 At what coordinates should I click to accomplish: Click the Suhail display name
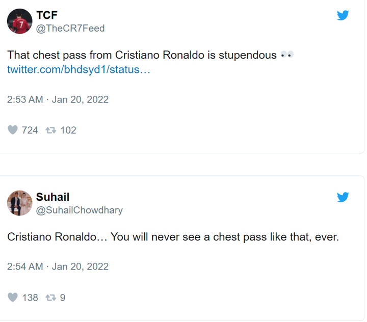coord(53,197)
